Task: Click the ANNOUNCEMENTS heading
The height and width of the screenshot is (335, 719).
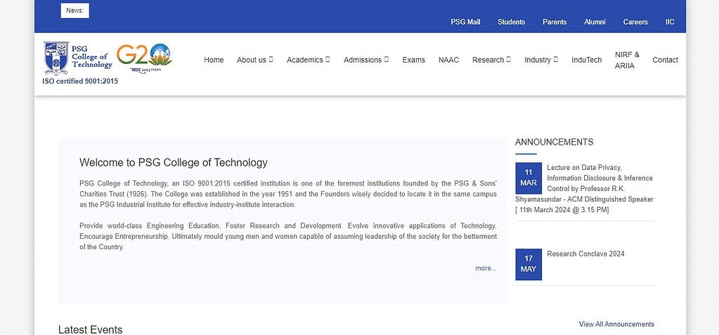Action: (x=554, y=142)
